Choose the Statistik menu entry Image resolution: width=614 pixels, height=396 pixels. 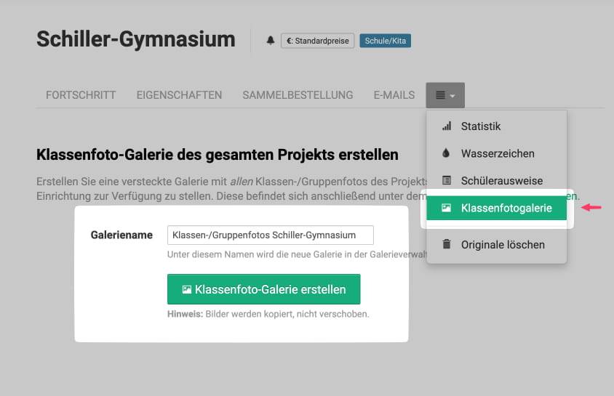click(481, 126)
